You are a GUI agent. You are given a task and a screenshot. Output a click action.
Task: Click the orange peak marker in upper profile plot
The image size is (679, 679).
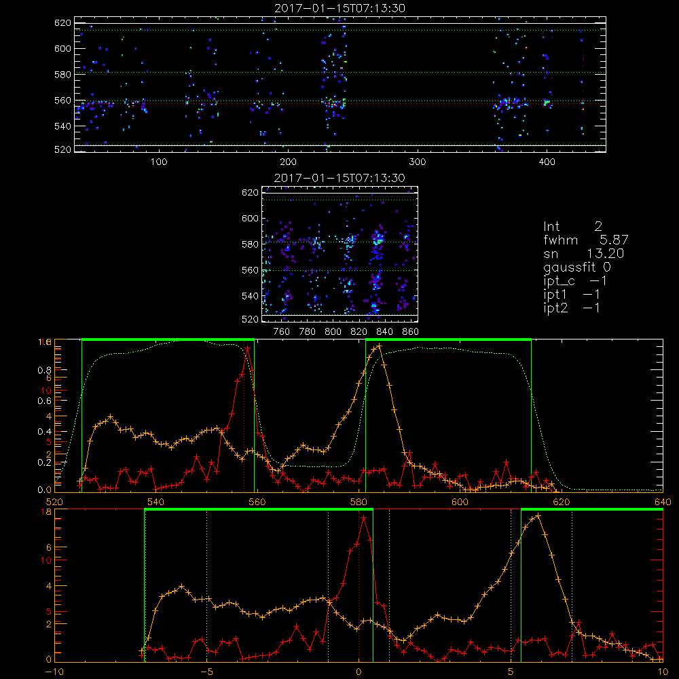[380, 346]
